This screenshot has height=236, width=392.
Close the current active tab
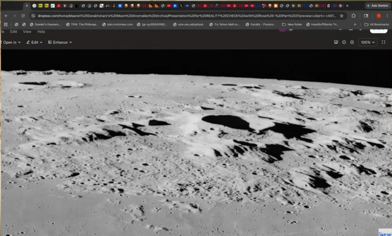pyautogui.click(x=27, y=6)
